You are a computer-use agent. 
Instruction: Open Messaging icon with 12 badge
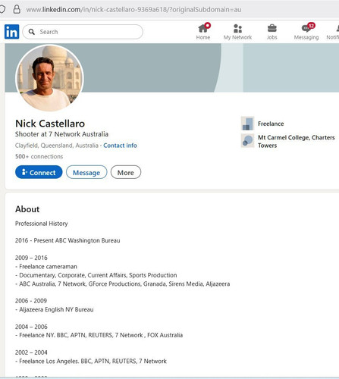pos(308,28)
